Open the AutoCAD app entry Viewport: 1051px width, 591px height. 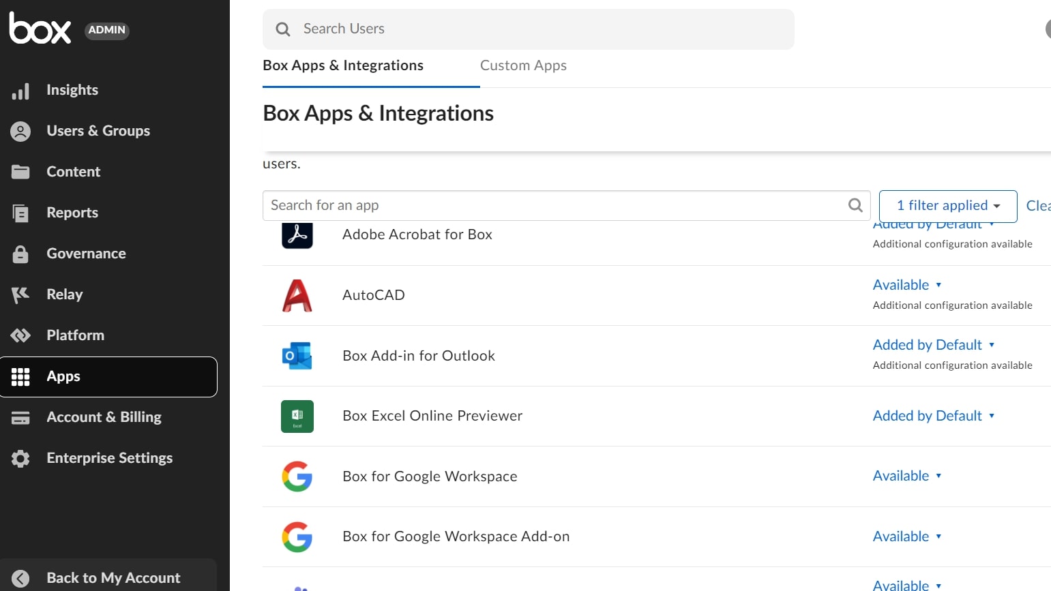373,295
